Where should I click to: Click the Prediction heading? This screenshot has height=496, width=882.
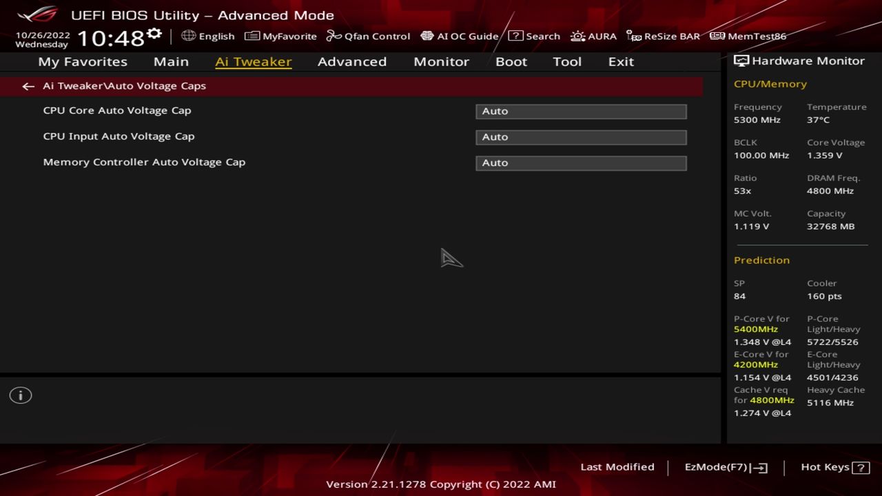pyautogui.click(x=761, y=260)
